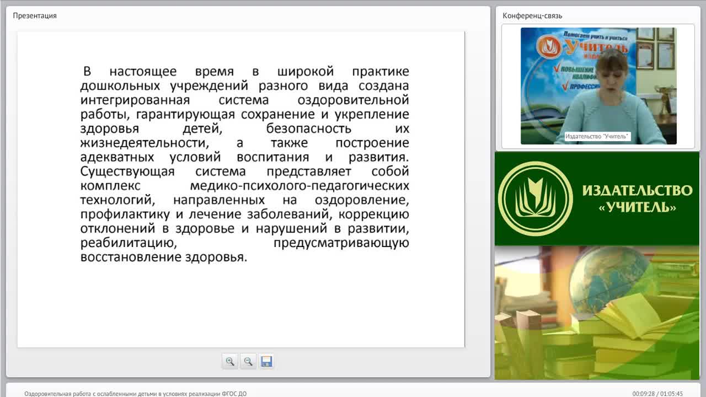Viewport: 706px width, 397px height.
Task: Zoom out of the presentation slide
Action: click(x=248, y=361)
